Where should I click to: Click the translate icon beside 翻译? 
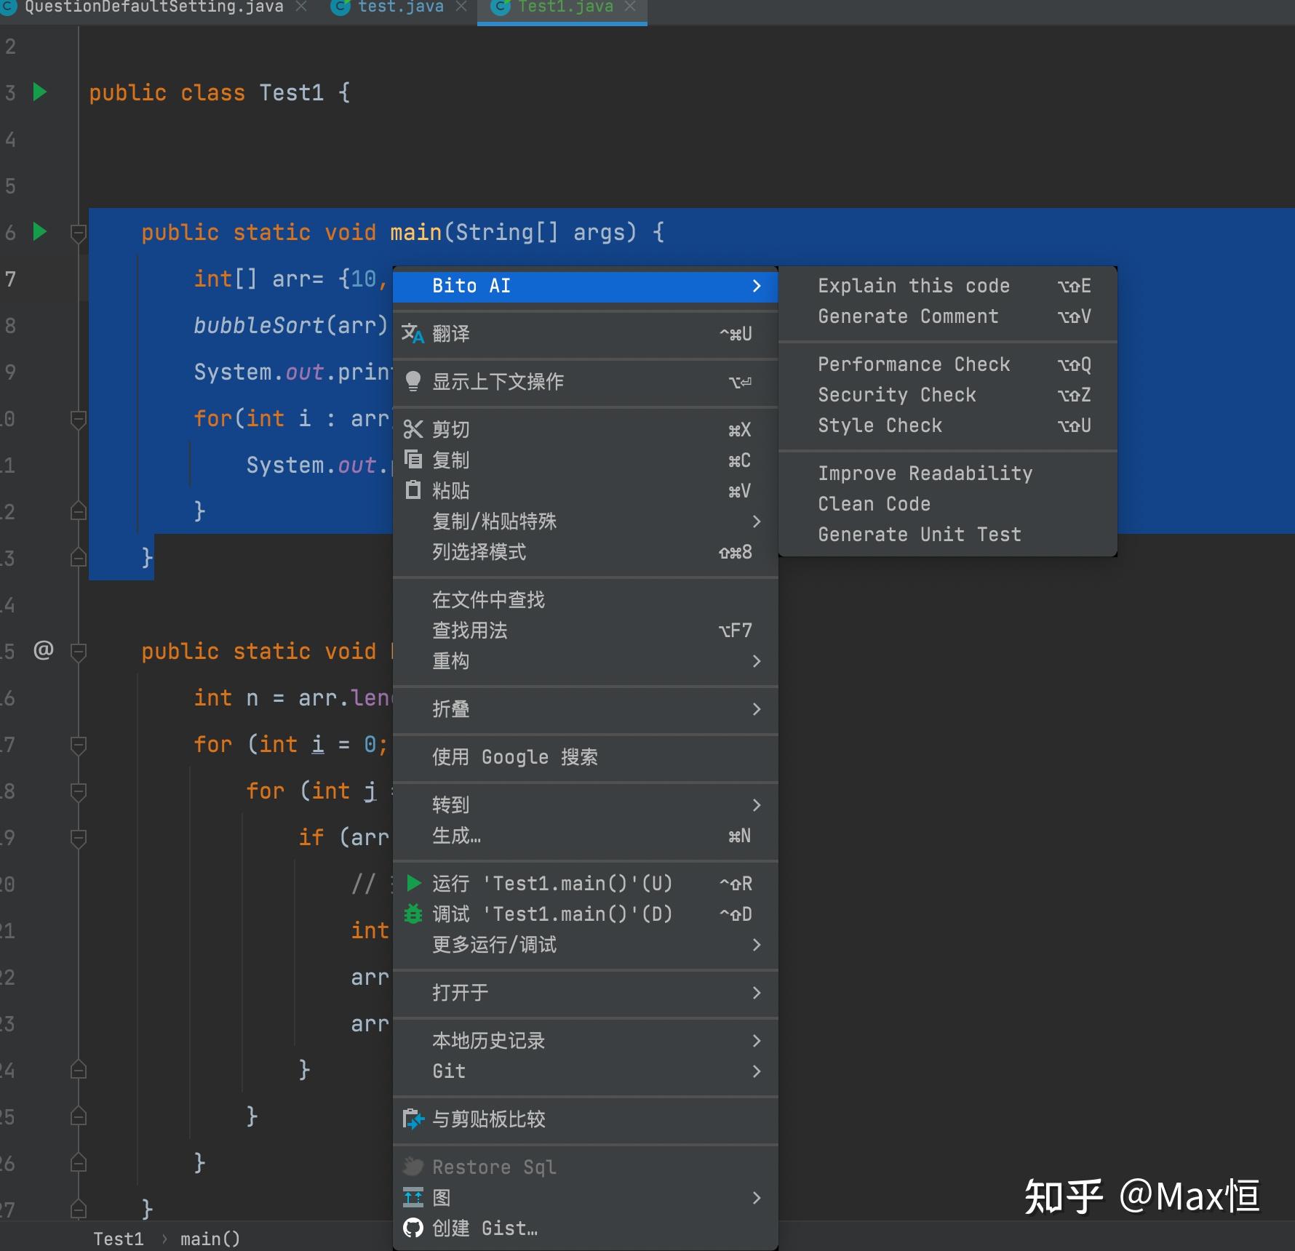pyautogui.click(x=413, y=334)
